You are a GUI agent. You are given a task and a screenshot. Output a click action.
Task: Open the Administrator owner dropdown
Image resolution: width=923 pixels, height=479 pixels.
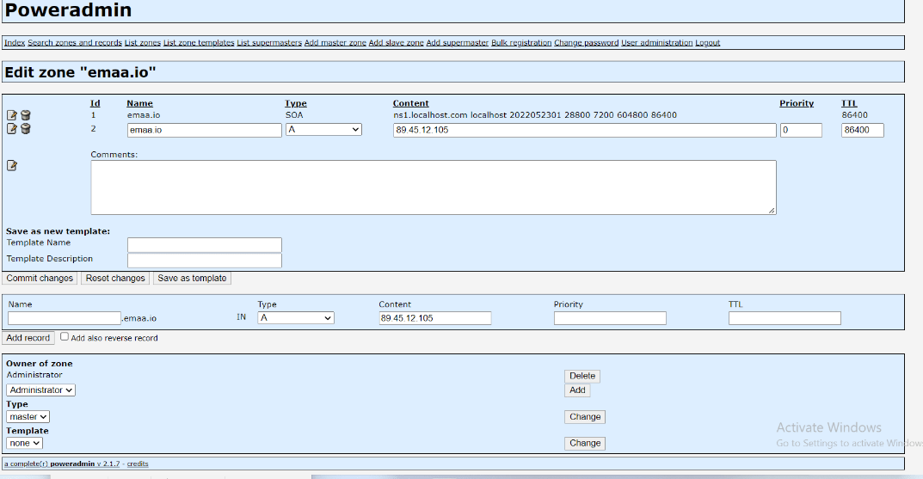(40, 390)
